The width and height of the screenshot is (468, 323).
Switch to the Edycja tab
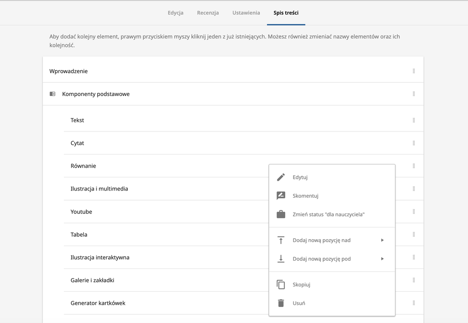pyautogui.click(x=175, y=13)
